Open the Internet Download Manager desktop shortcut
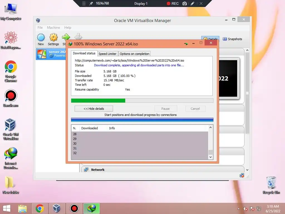The image size is (285, 214). click(x=11, y=158)
